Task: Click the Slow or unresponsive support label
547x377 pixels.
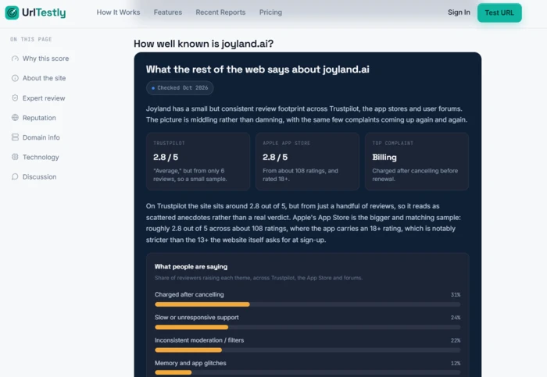Action: click(x=196, y=318)
